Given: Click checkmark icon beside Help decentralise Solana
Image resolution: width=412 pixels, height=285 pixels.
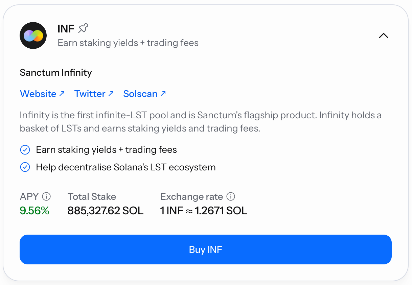Looking at the screenshot, I should pos(25,167).
